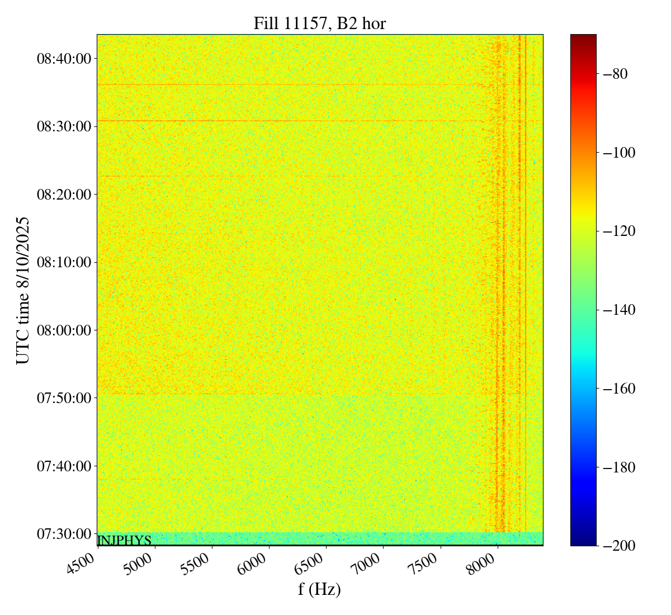
Task: Select the 08:00:00 time tick label
Action: point(64,330)
